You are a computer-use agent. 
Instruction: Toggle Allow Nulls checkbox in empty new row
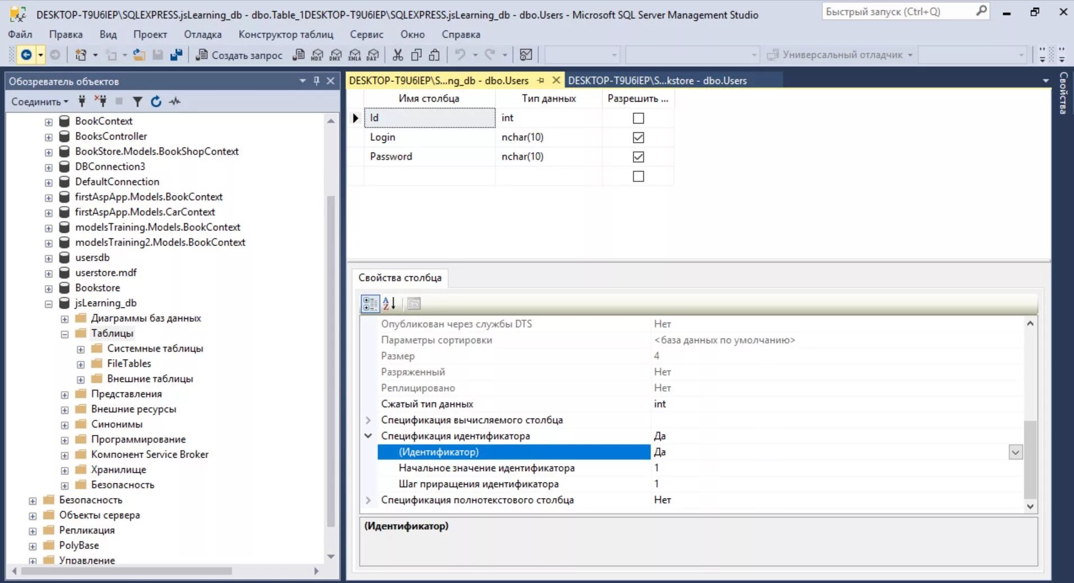[638, 176]
